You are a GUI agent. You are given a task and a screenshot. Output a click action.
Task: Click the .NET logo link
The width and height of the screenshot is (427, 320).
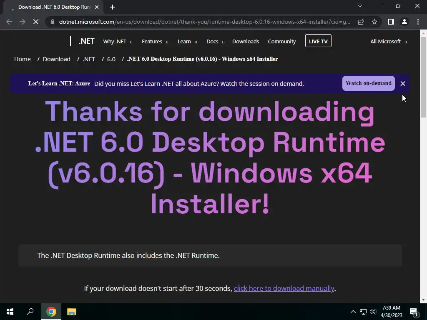point(86,41)
